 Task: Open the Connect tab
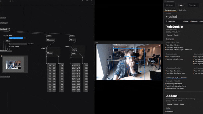point(193,5)
